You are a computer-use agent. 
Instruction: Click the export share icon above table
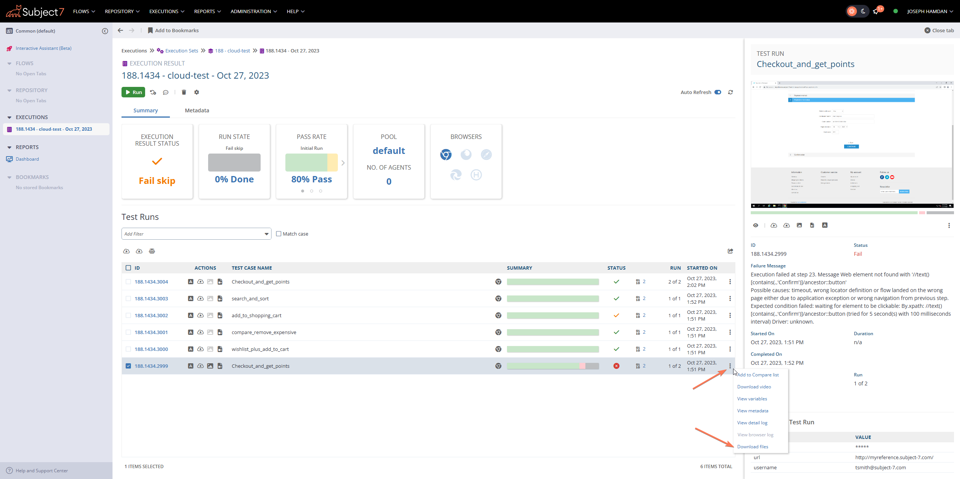pyautogui.click(x=730, y=251)
